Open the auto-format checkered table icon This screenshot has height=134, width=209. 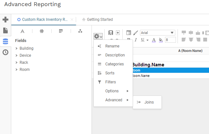pyautogui.click(x=129, y=33)
